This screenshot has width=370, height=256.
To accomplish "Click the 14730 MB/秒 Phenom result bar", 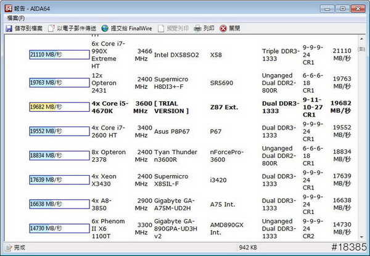I will point(59,229).
